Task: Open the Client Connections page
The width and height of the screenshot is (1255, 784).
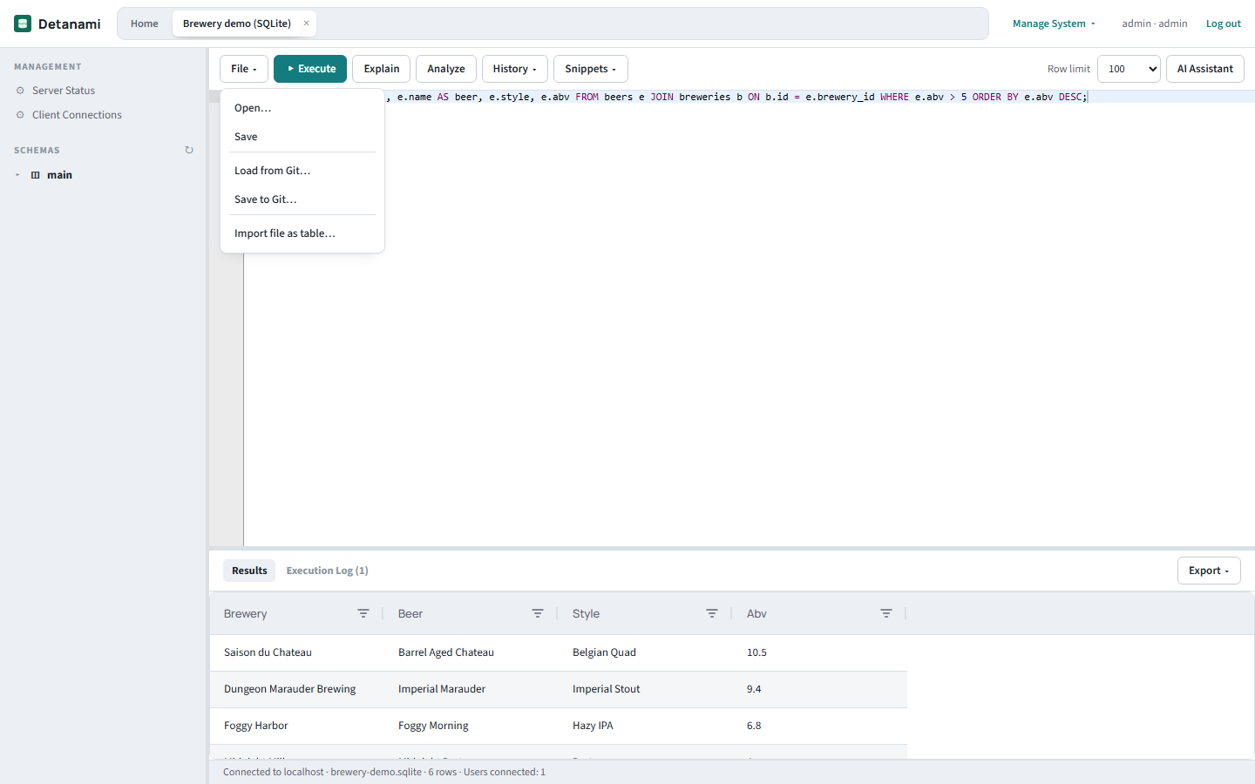Action: point(77,115)
